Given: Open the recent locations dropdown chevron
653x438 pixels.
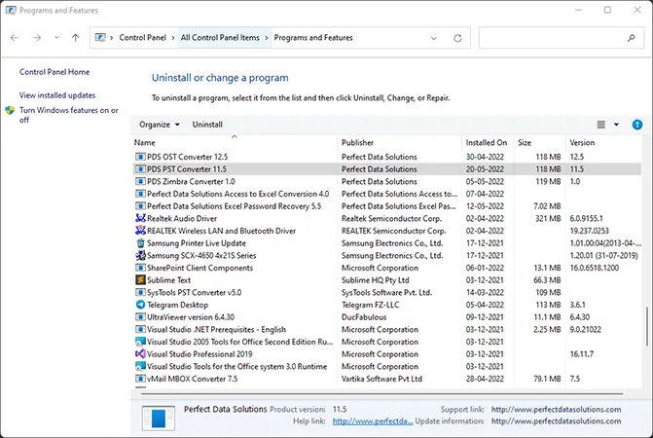Looking at the screenshot, I should click(56, 38).
